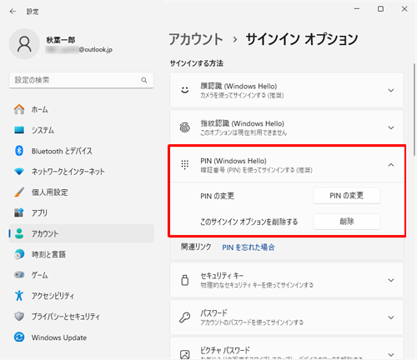
Task: Click the アカウント person icon
Action: coord(19,233)
